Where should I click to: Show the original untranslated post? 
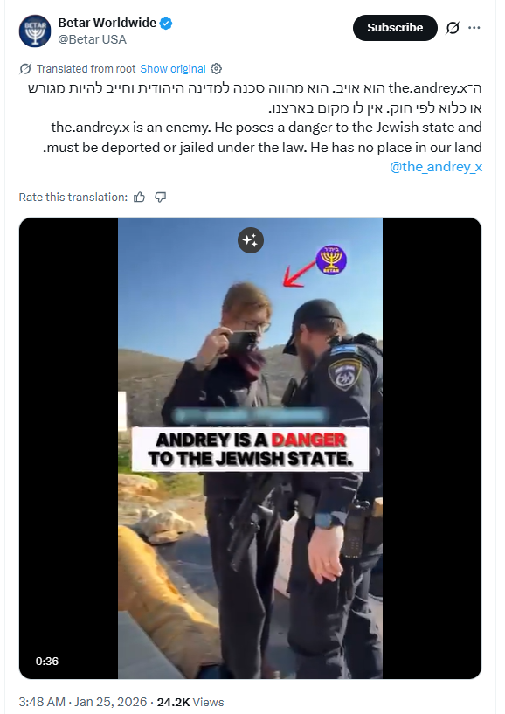point(173,69)
